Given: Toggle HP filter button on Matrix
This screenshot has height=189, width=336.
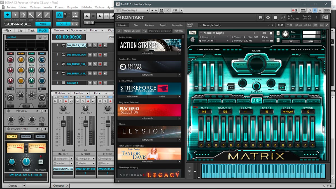Looking at the screenshot, I should pos(232,87).
